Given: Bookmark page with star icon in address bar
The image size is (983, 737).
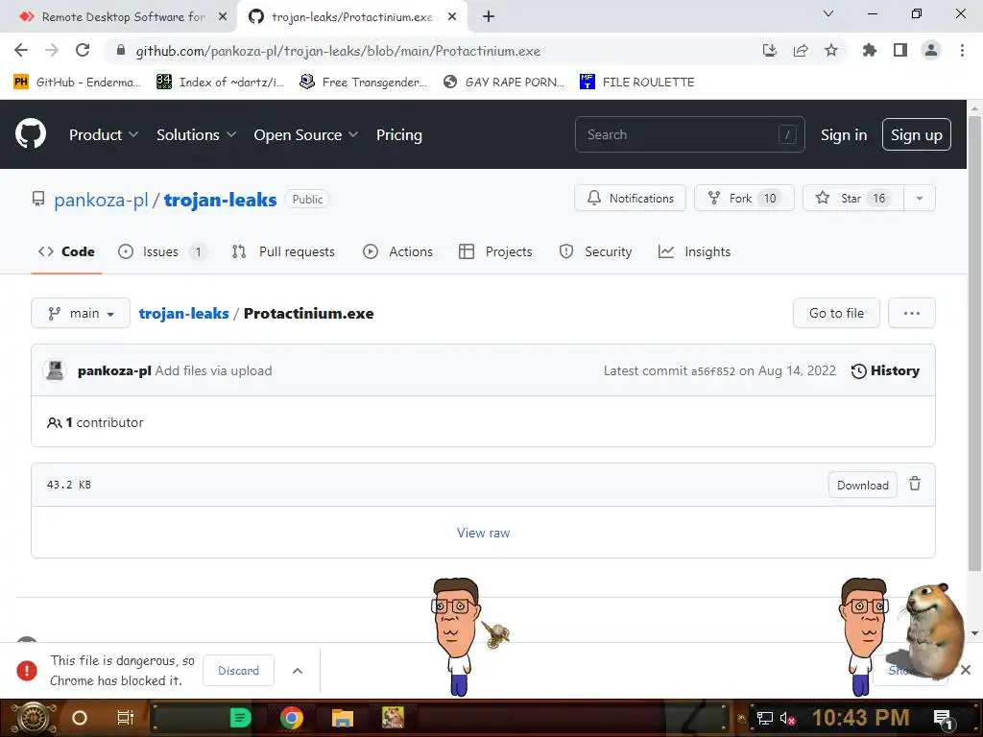Looking at the screenshot, I should pyautogui.click(x=830, y=50).
